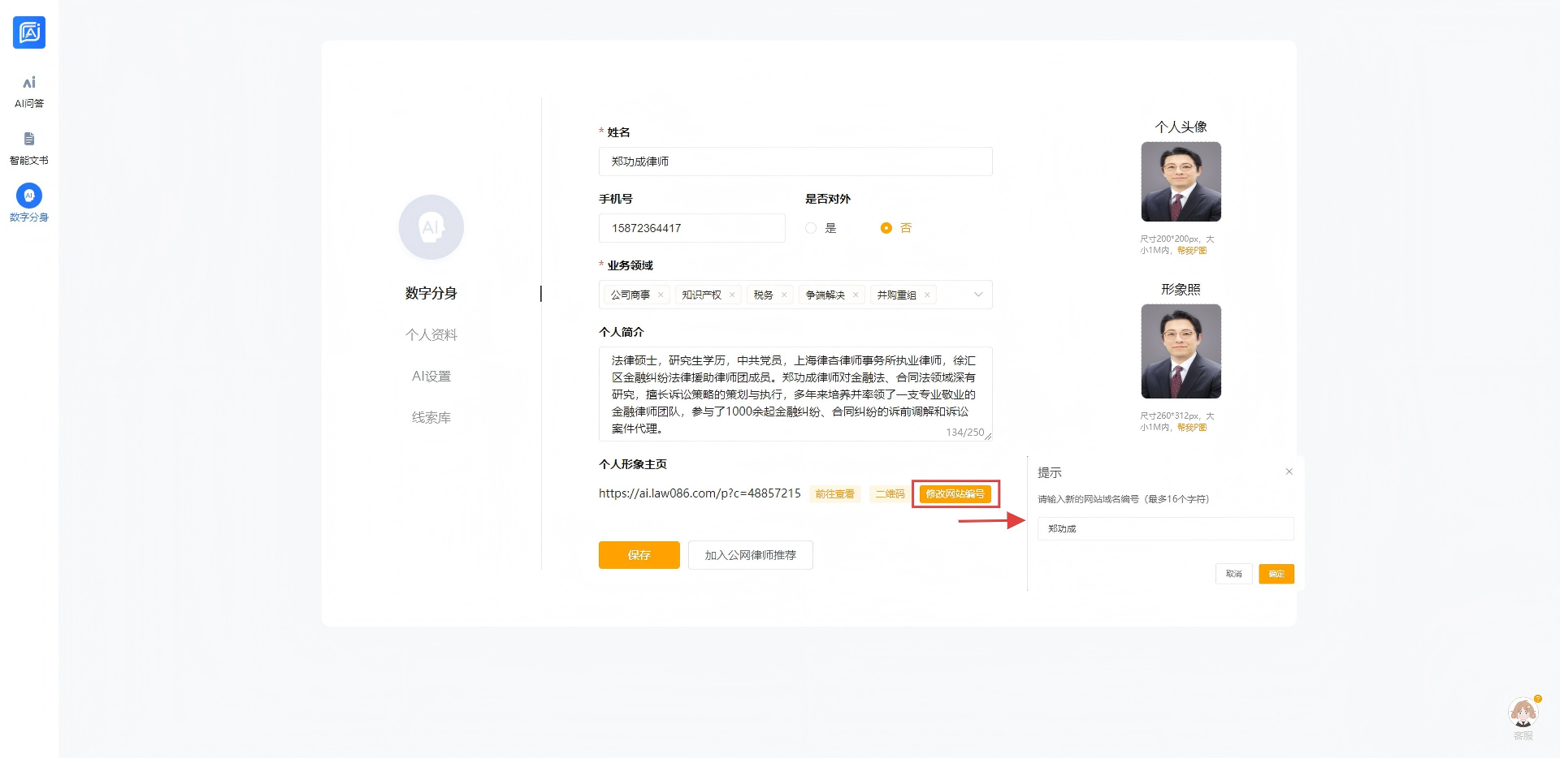Remove the 知识产权 tag

[732, 295]
